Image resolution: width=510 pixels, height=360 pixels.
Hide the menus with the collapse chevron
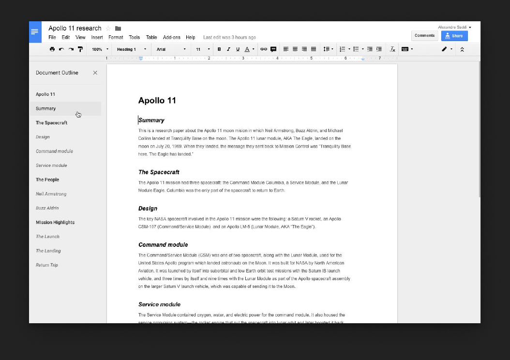(x=462, y=49)
